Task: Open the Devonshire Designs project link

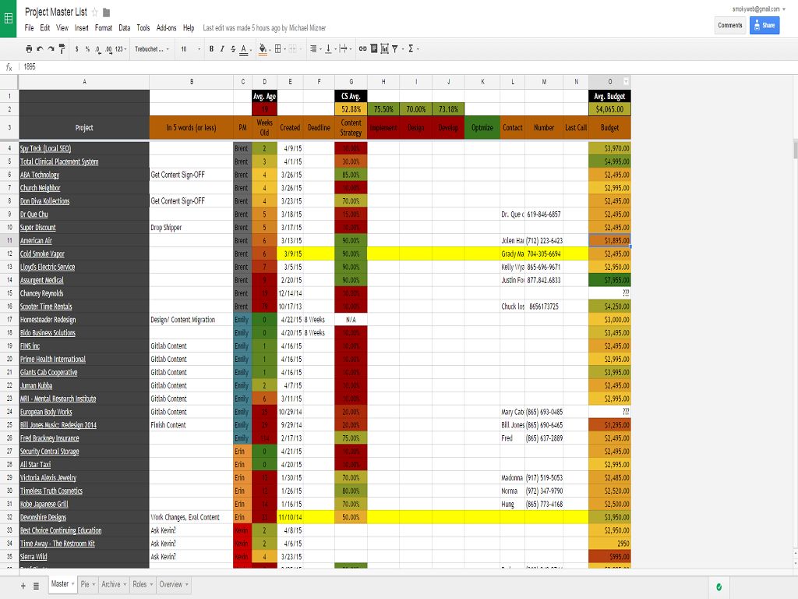Action: coord(44,517)
